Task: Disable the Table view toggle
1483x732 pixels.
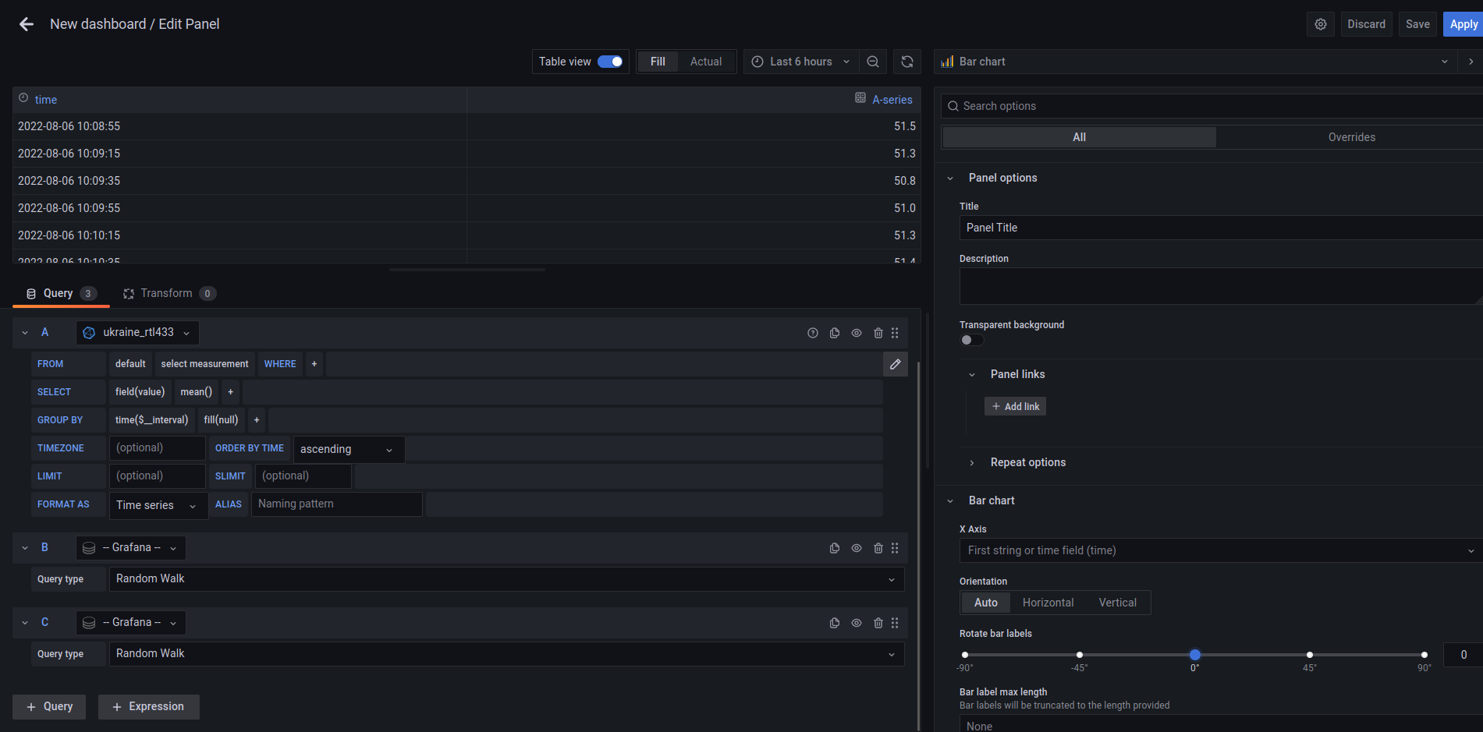Action: click(x=612, y=61)
